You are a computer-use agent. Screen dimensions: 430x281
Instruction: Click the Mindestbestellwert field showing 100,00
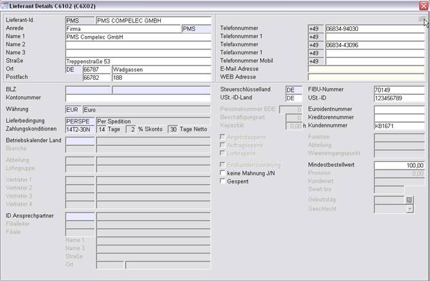click(x=399, y=165)
